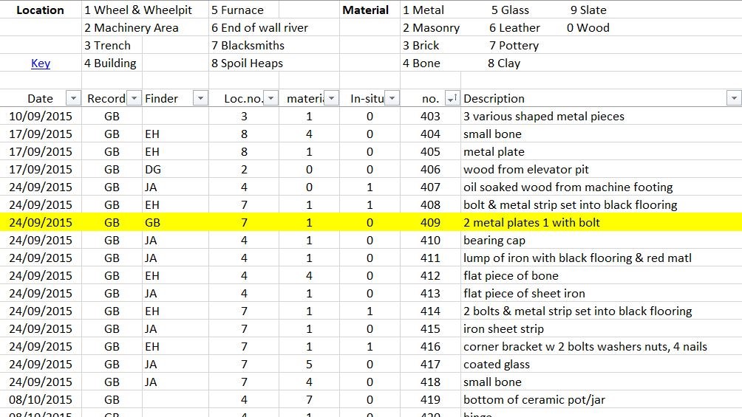Viewport: 742px width, 417px height.
Task: Open the In-situ column filter dropdown
Action: point(392,98)
